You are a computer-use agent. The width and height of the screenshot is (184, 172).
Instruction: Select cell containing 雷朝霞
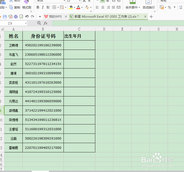click(14, 148)
